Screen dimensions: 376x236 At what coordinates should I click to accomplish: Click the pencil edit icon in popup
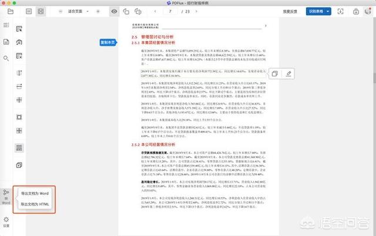click(x=288, y=73)
